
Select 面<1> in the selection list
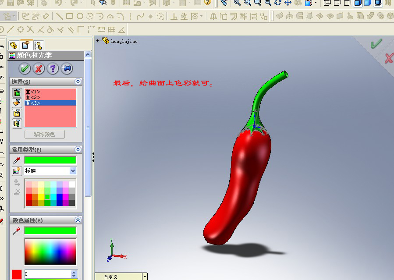(x=50, y=92)
